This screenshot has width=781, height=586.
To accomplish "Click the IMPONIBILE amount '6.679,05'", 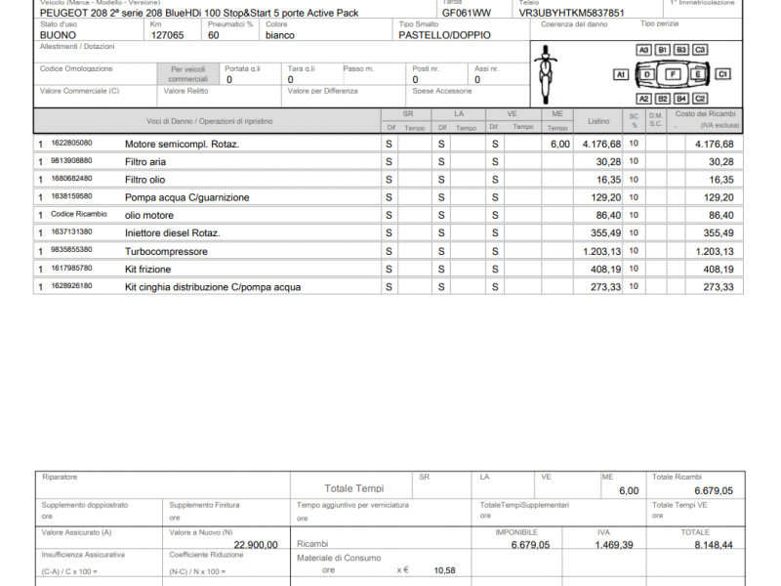I will point(530,545).
